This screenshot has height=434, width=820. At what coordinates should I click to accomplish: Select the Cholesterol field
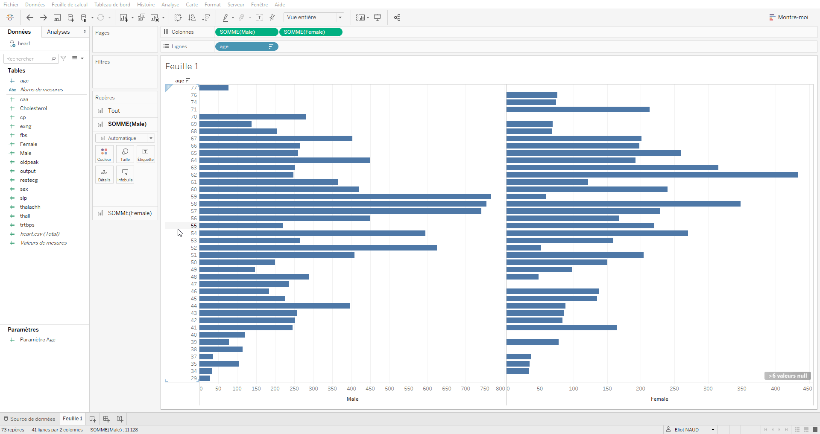point(33,108)
